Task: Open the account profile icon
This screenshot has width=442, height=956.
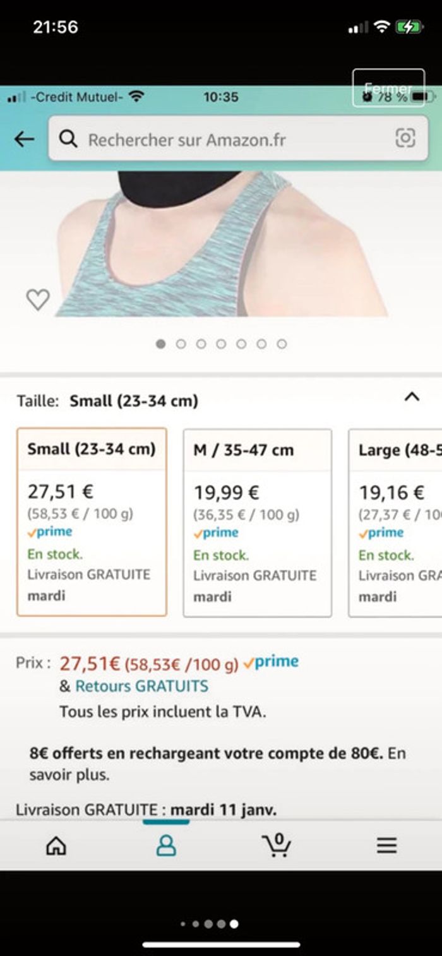Action: click(x=166, y=845)
